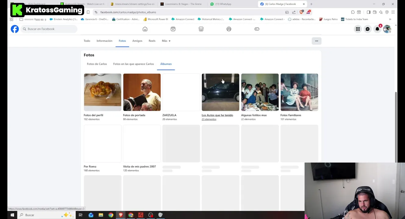
Task: Click the Windows taskbar Buscar search box
Action: (x=46, y=215)
